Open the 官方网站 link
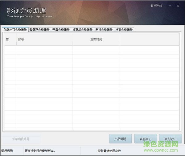The image size is (185, 156). coord(156,6)
